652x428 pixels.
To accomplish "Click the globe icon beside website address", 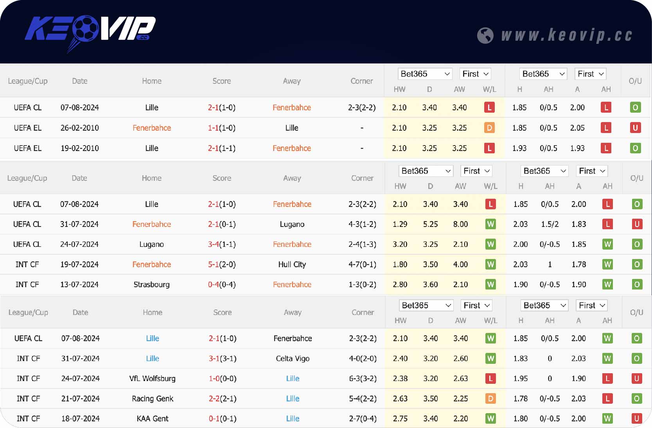I will coord(485,36).
